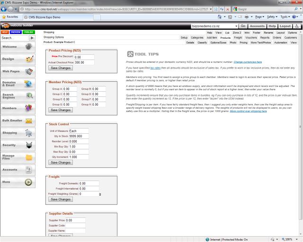303x242 pixels.
Task: Switch to the Freight tab
Action: (238, 37)
